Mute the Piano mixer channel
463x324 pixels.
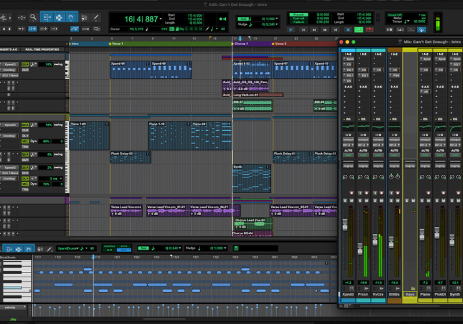click(428, 201)
